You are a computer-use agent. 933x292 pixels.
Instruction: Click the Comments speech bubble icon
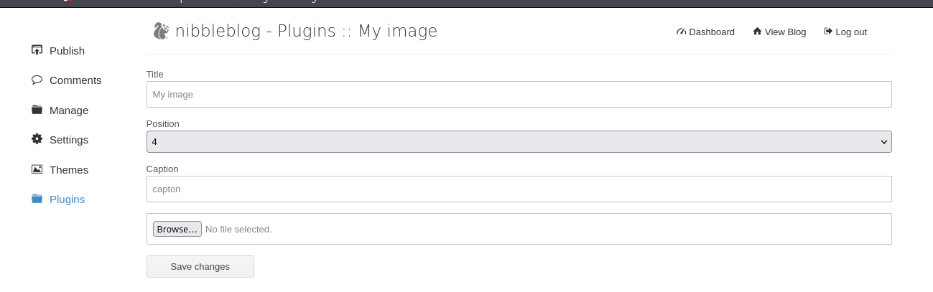point(37,80)
